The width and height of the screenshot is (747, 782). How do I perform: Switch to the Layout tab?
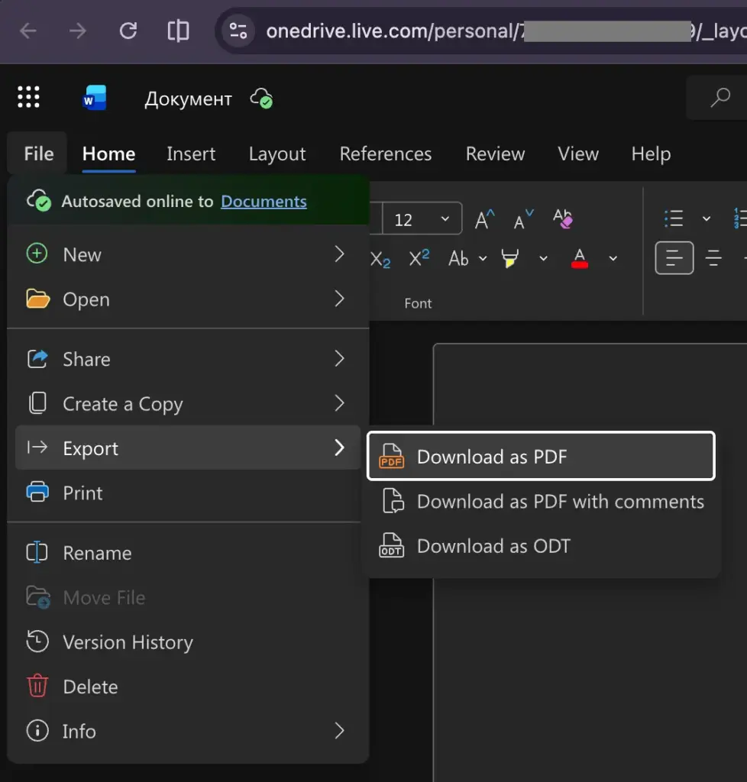[277, 153]
